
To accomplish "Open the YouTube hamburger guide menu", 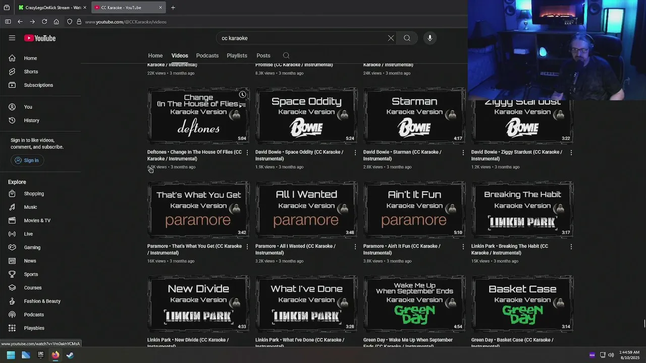I will pos(12,38).
